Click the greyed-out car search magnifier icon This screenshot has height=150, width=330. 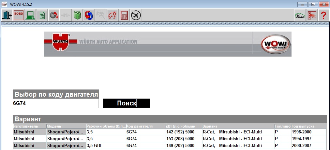pos(101,15)
